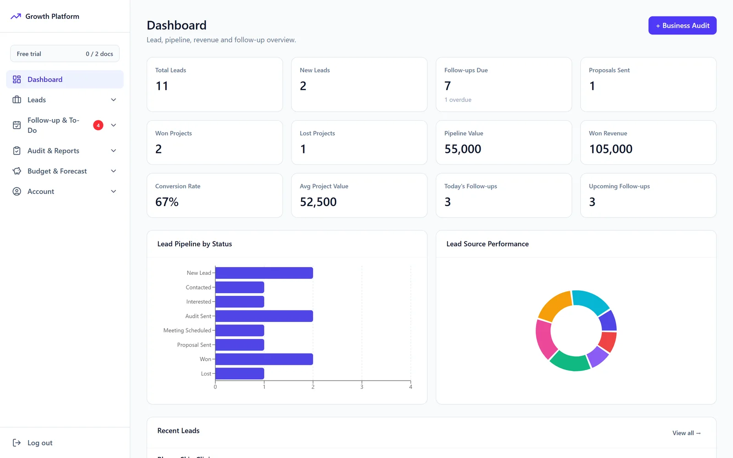Image resolution: width=733 pixels, height=458 pixels.
Task: Click the pink donut chart segment
Action: [x=545, y=339]
